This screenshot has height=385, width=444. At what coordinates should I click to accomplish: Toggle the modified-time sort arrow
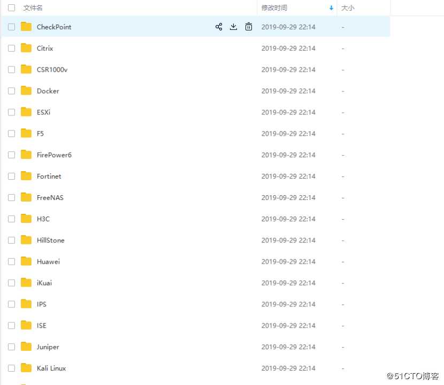(x=331, y=8)
